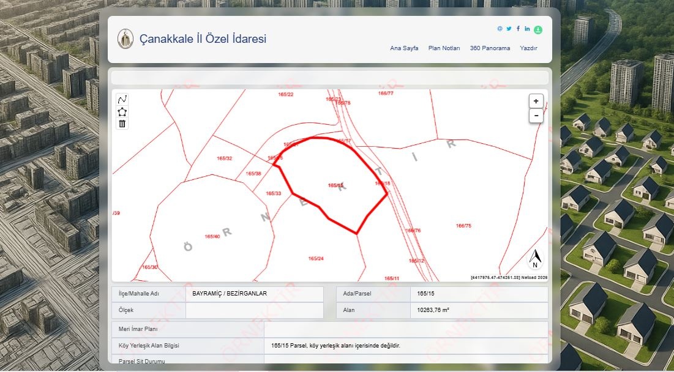Zoom in the map with plus button

(x=536, y=102)
